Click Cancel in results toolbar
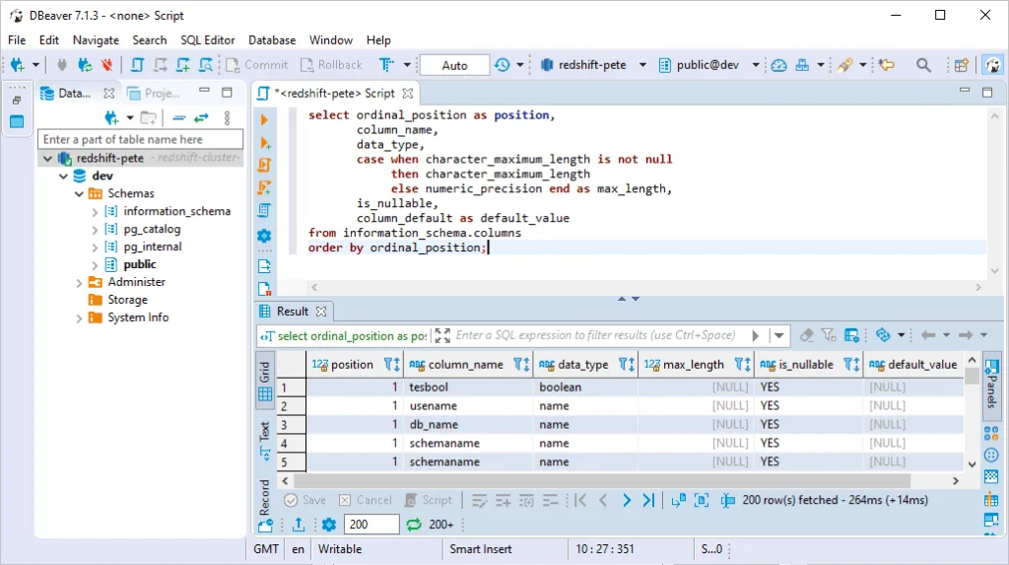The height and width of the screenshot is (565, 1009). point(365,500)
